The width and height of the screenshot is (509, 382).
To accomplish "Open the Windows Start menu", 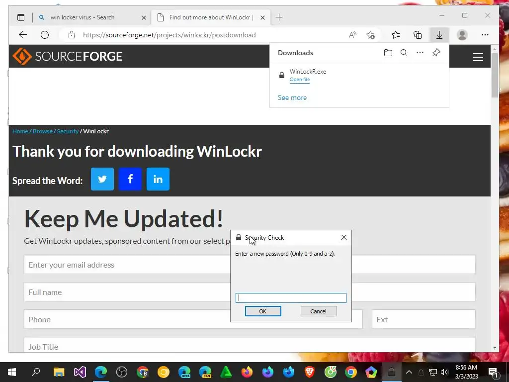I will tap(12, 372).
